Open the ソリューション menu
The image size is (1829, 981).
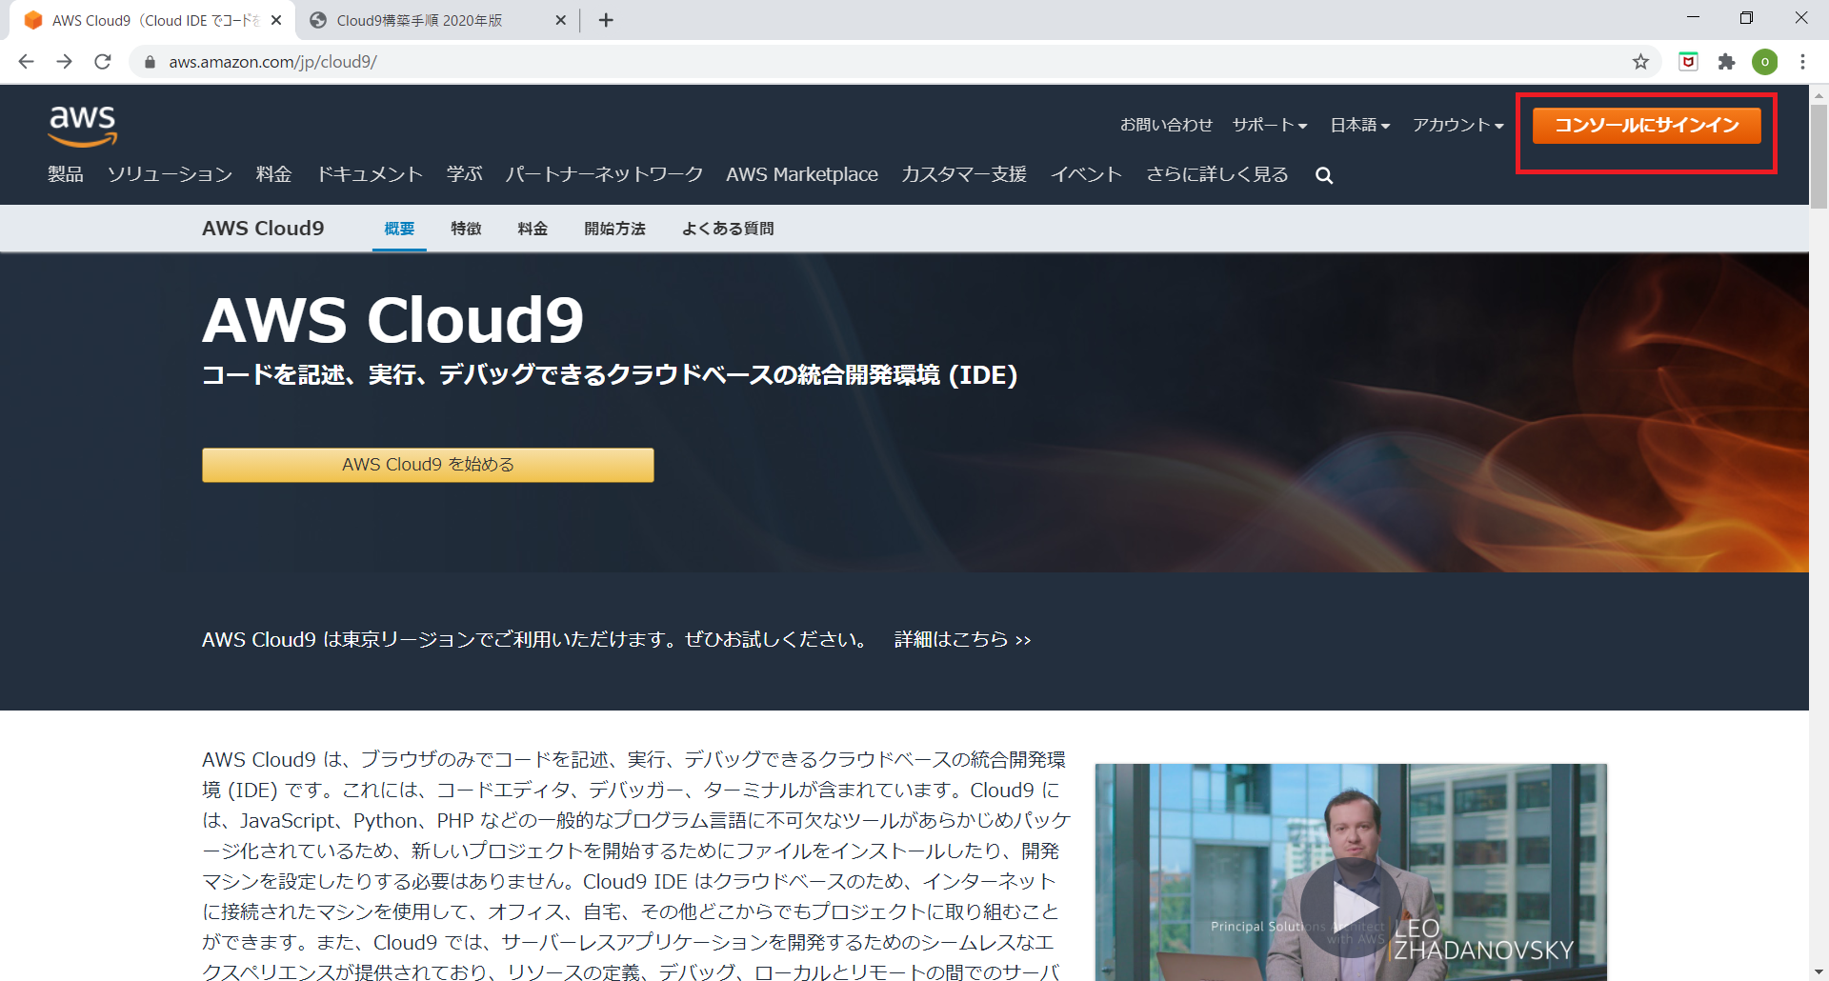(170, 174)
